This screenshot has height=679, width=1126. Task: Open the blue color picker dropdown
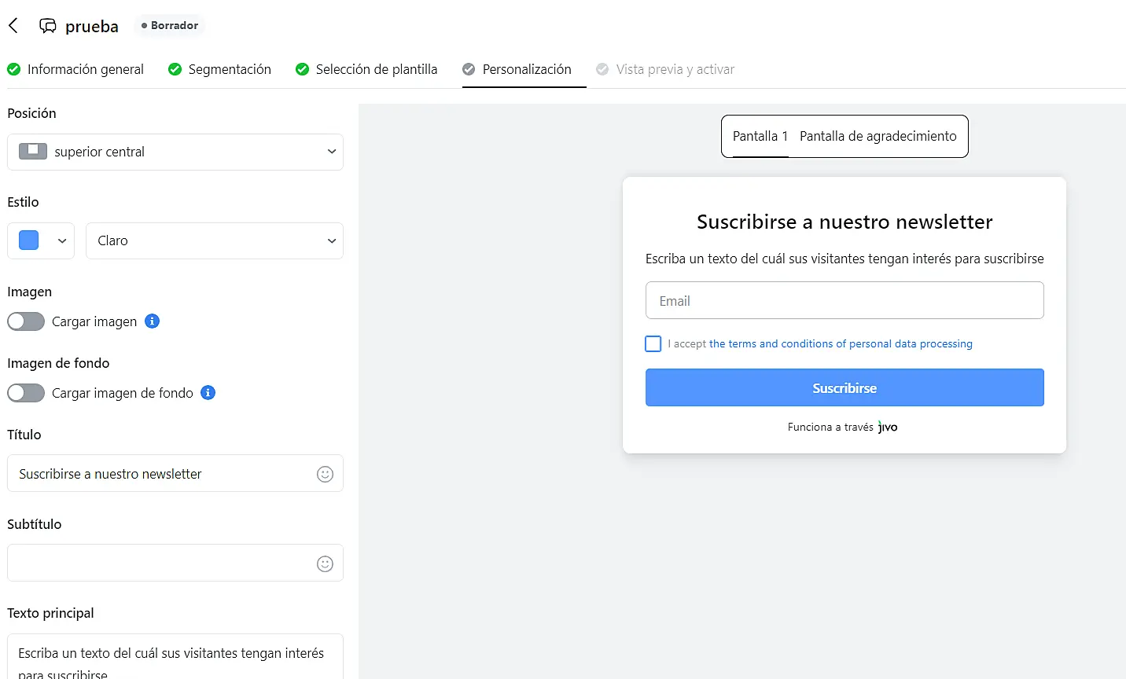click(41, 240)
